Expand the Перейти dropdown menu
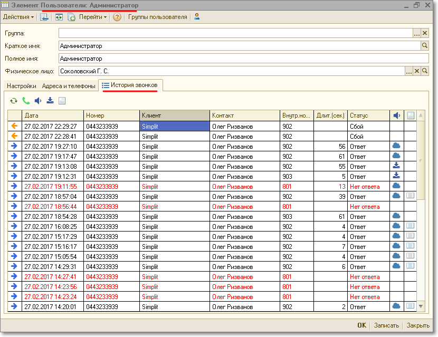The width and height of the screenshot is (438, 337). click(x=93, y=17)
